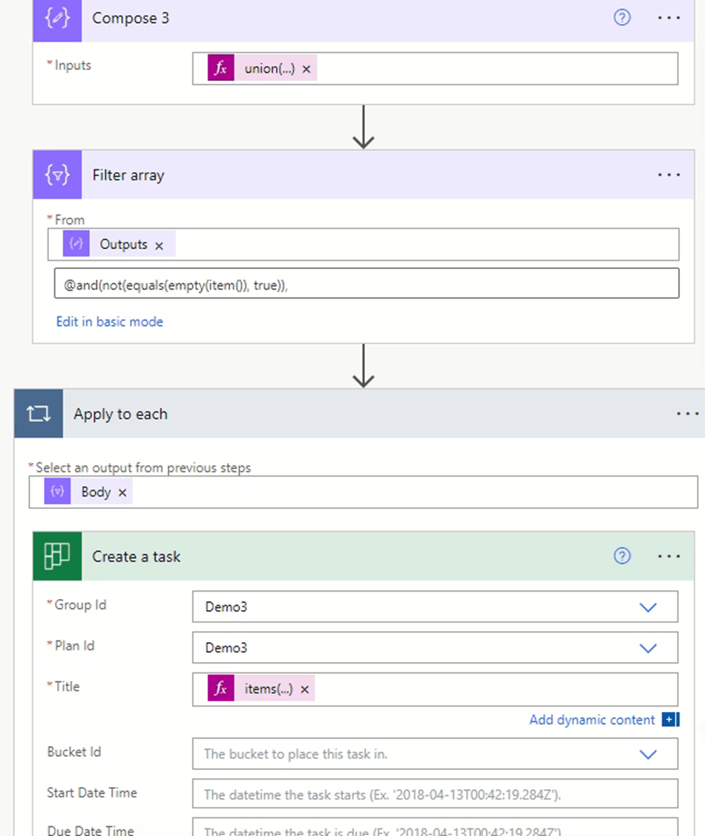Open the Filter array ellipsis menu
This screenshot has width=705, height=836.
click(x=669, y=175)
